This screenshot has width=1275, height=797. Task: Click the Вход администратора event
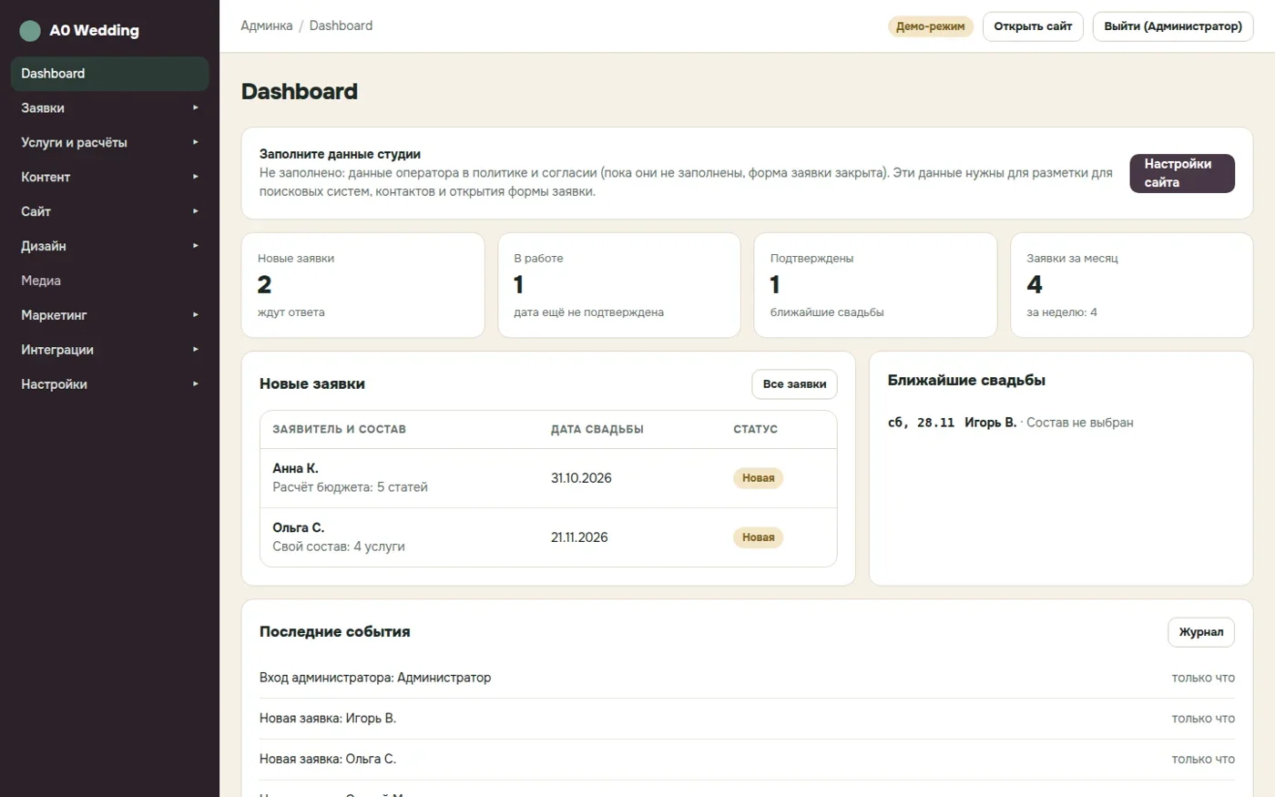747,678
